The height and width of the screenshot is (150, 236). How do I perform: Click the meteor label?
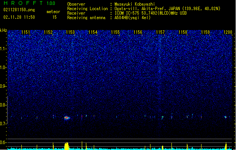tap(53, 12)
